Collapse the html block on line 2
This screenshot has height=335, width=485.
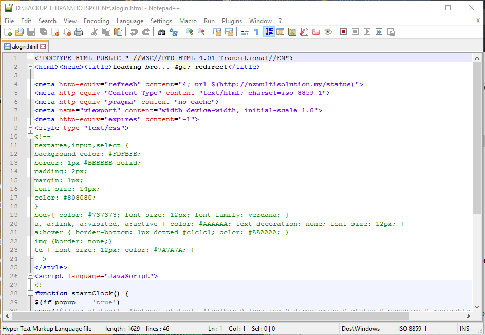(x=30, y=67)
